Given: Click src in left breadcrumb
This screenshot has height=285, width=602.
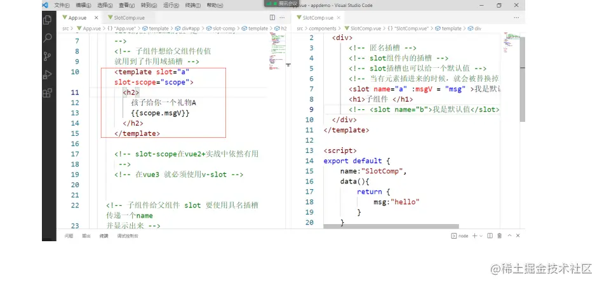Looking at the screenshot, I should (65, 29).
